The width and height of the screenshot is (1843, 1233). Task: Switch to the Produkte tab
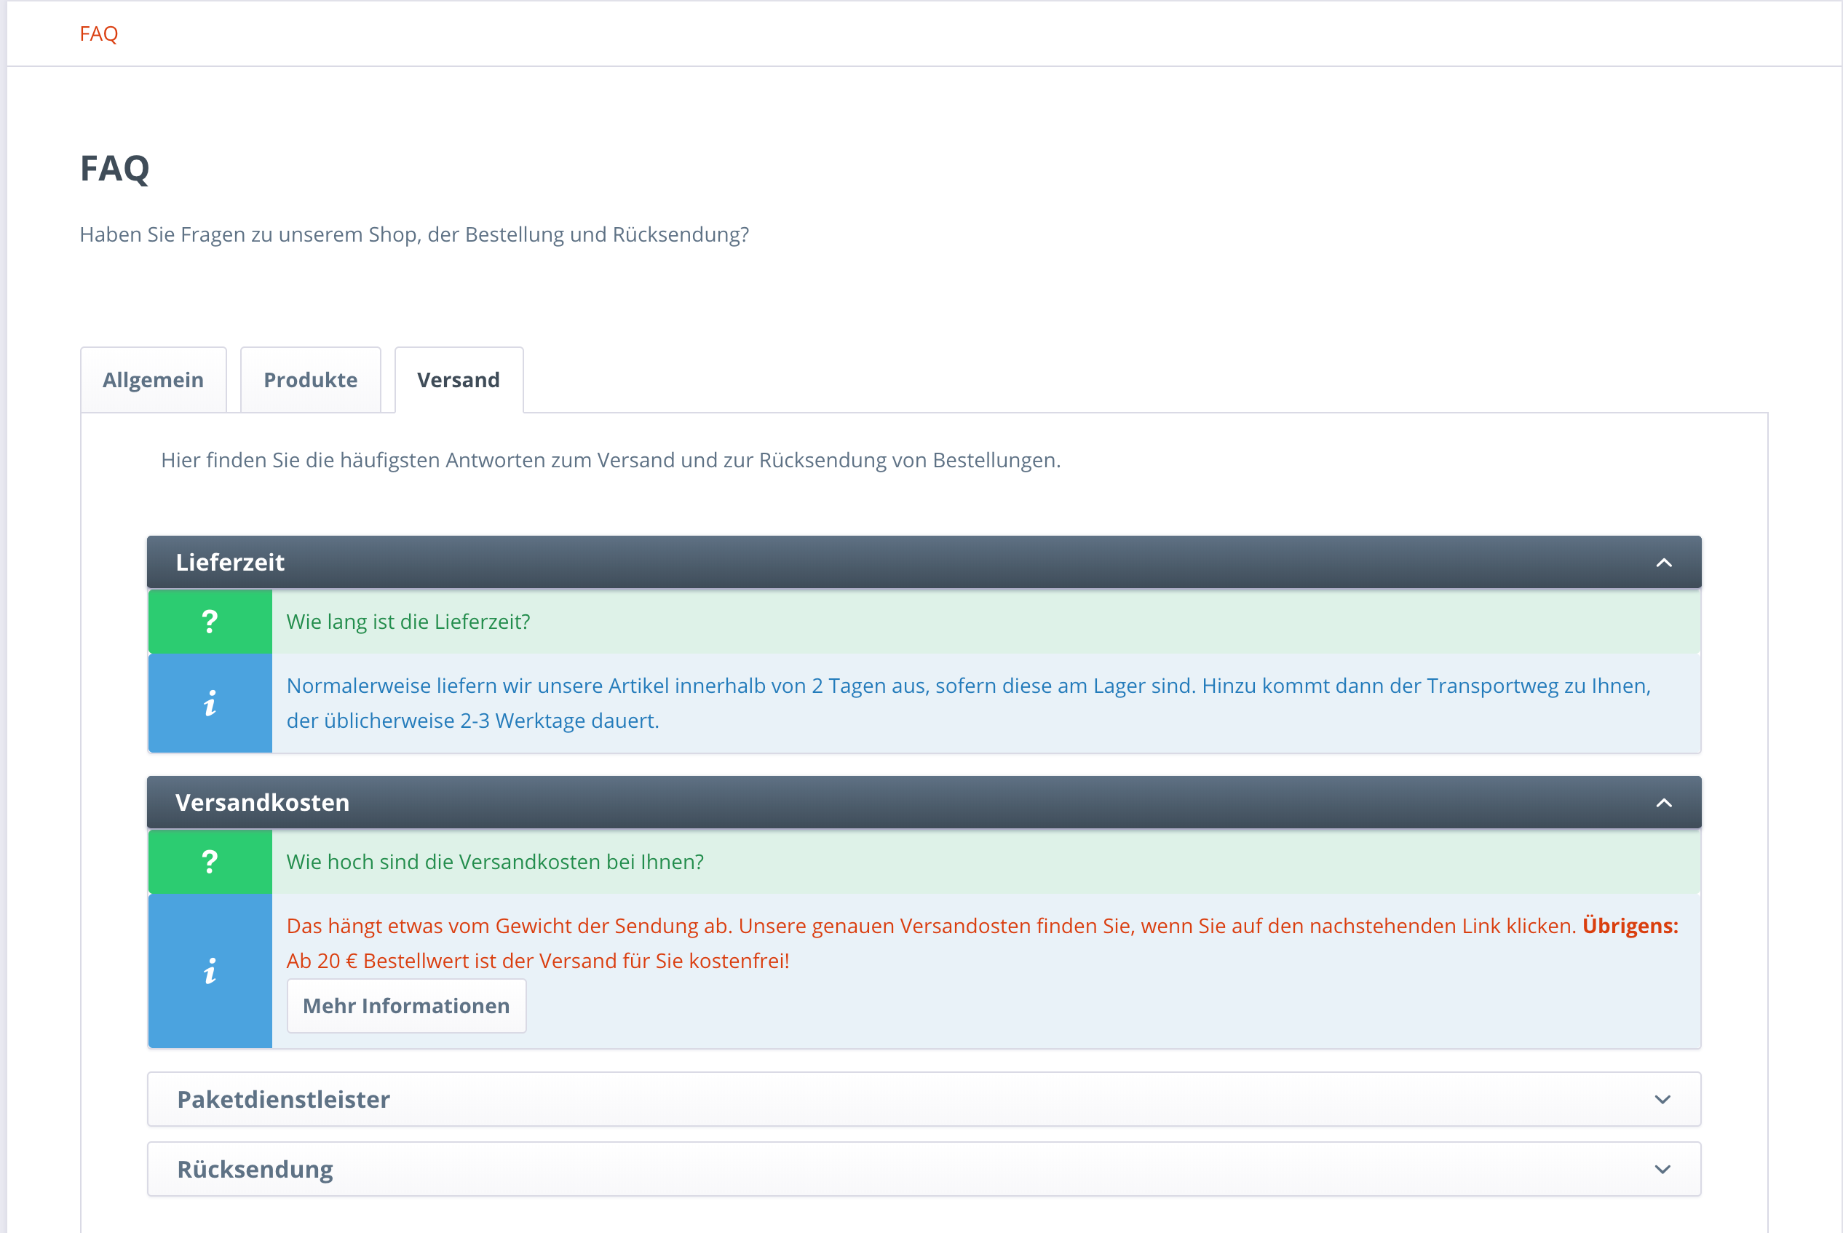[311, 380]
